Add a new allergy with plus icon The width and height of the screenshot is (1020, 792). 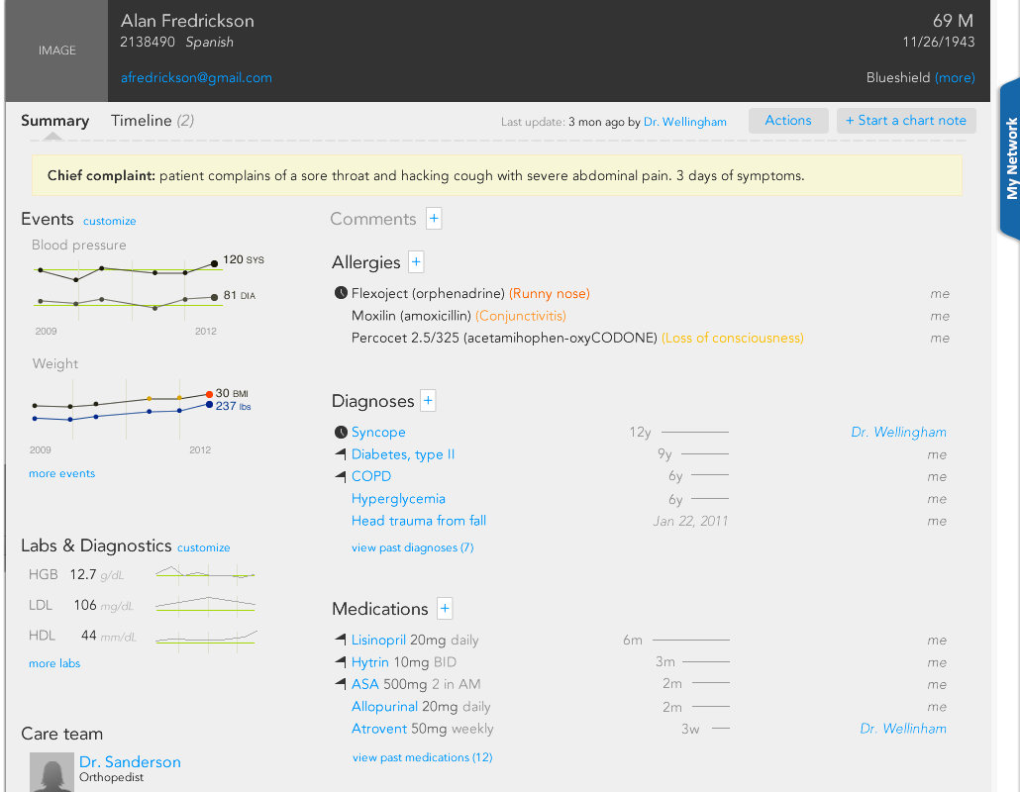[416, 262]
